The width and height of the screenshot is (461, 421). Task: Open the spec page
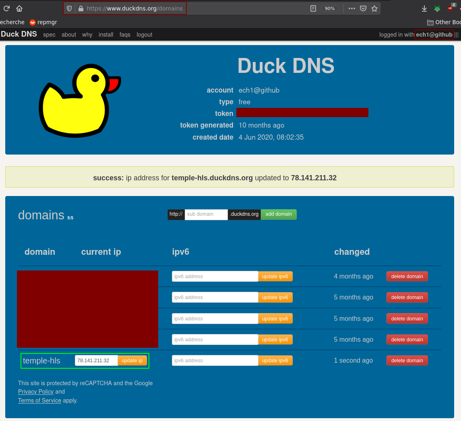49,35
